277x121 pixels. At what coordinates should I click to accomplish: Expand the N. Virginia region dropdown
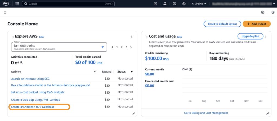(x=199, y=4)
